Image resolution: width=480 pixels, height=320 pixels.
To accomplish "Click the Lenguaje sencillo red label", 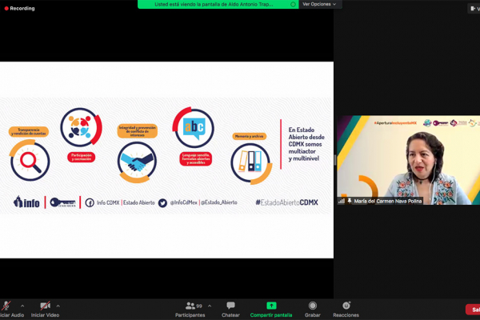I will click(196, 159).
